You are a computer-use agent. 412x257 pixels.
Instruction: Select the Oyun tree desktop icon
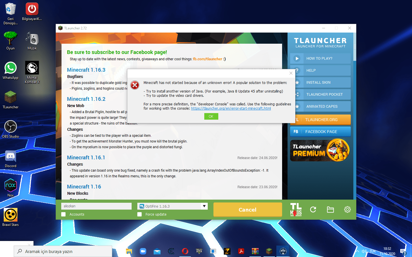(10, 41)
